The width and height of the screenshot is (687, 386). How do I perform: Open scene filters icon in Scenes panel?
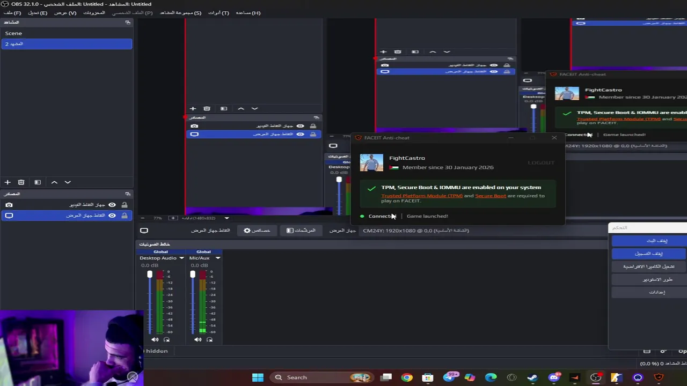coord(38,182)
